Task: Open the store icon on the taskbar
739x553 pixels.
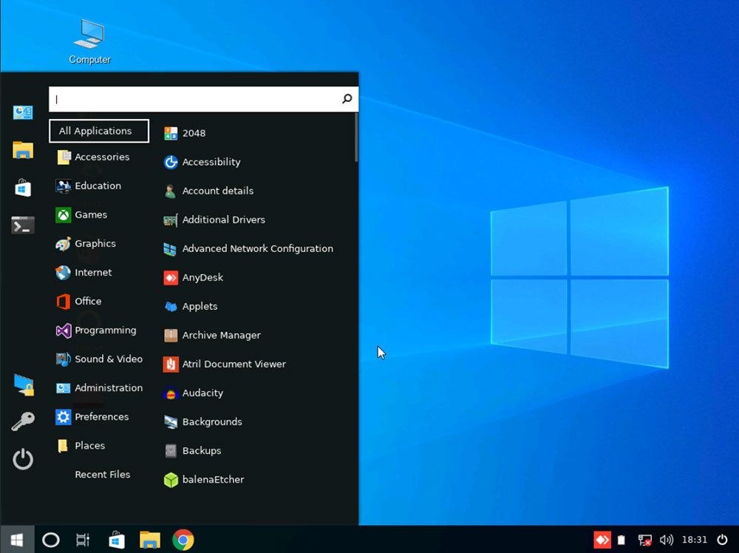Action: click(117, 540)
